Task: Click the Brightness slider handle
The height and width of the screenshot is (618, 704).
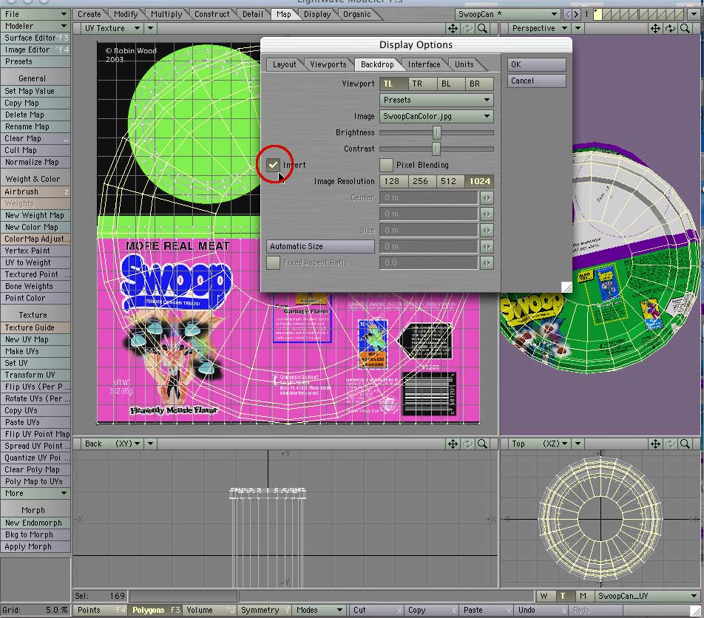Action: click(x=436, y=132)
